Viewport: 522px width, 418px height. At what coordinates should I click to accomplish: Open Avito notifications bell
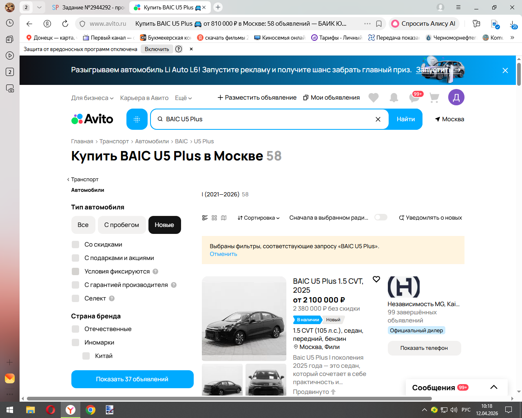394,98
